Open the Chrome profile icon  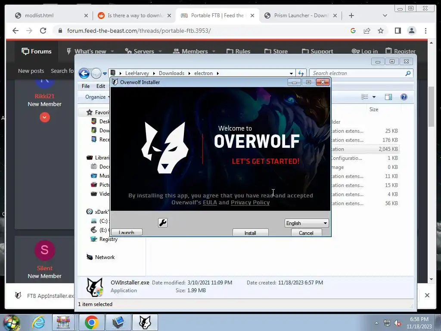[412, 31]
